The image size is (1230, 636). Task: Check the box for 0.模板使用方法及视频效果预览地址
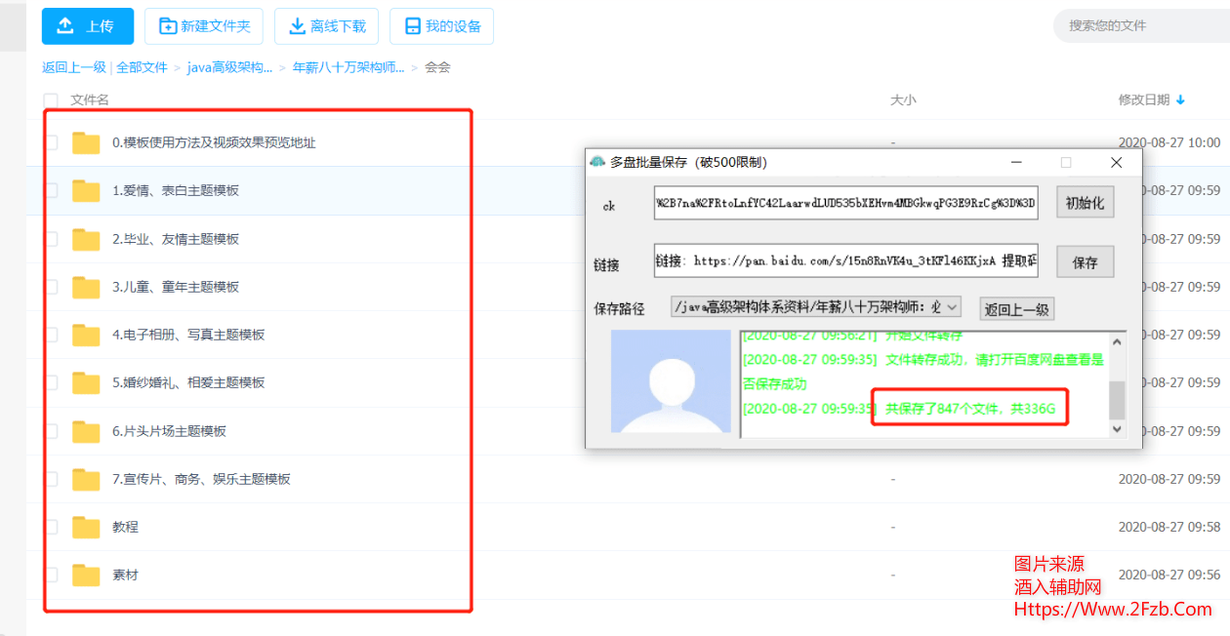tap(51, 142)
